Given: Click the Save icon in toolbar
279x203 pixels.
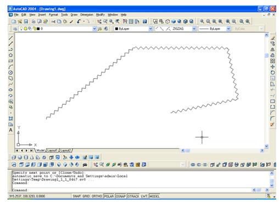Looking at the screenshot, I should pyautogui.click(x=26, y=21).
